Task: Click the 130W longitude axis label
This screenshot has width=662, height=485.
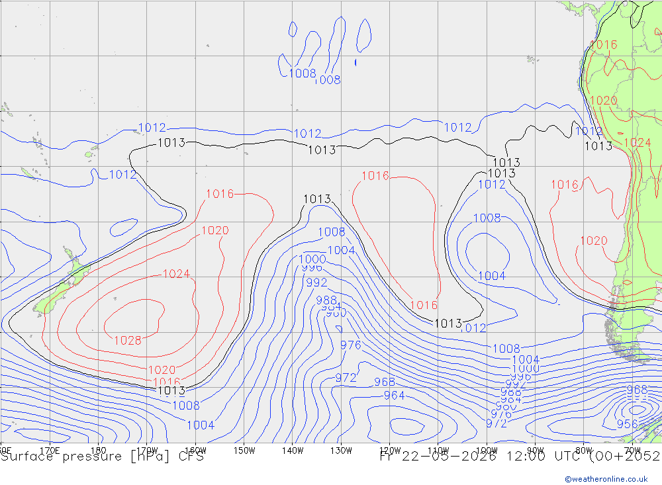Action: tap(341, 451)
